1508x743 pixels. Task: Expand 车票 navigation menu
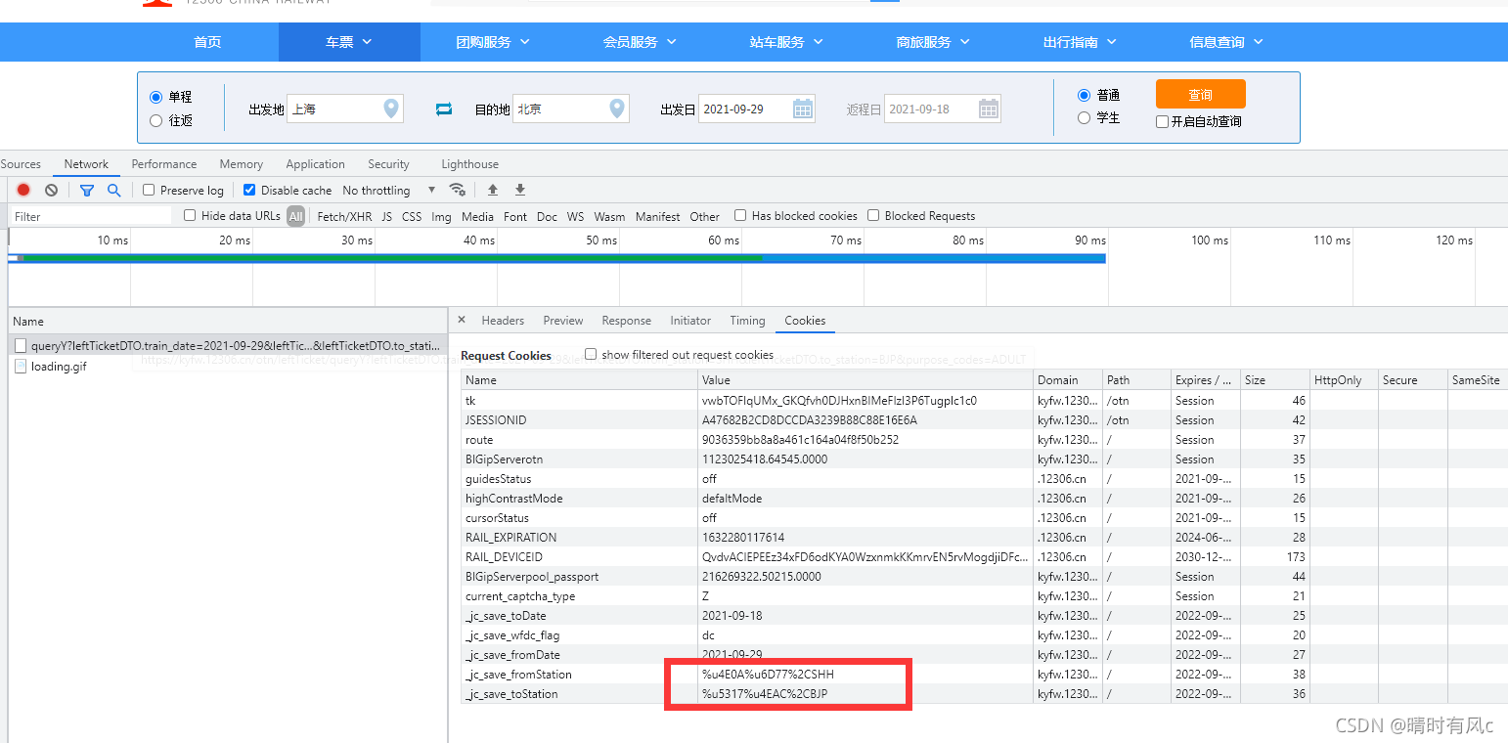tap(349, 42)
